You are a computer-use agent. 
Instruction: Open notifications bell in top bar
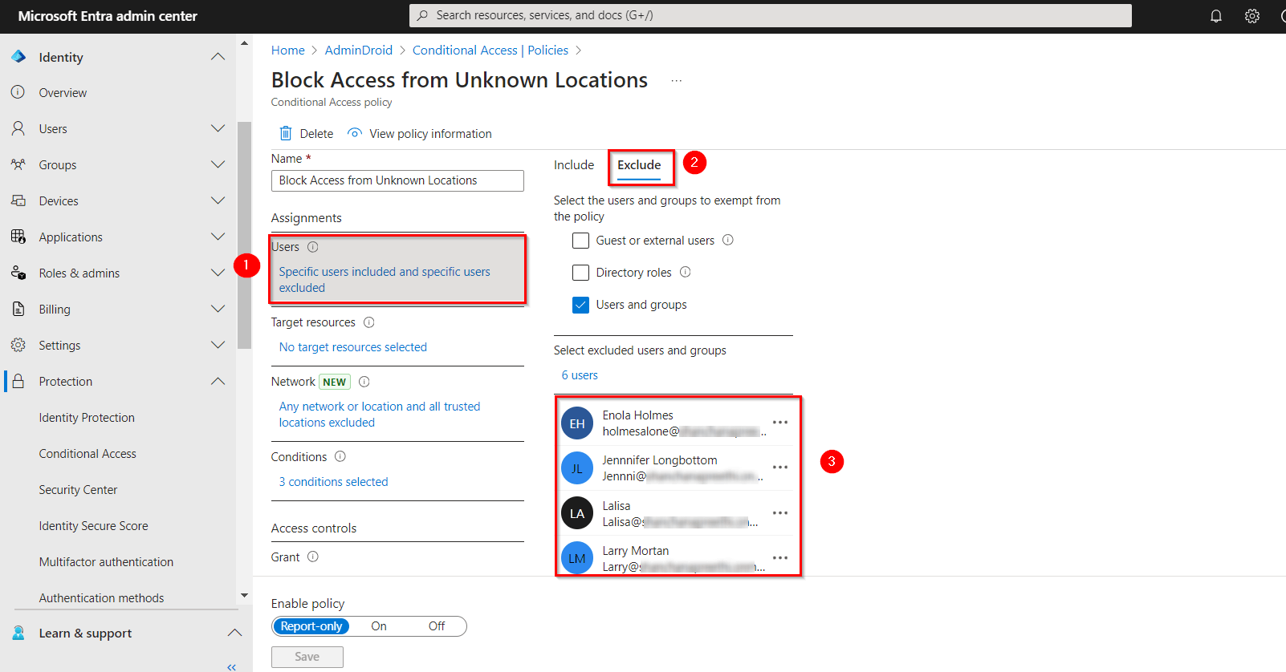1216,16
